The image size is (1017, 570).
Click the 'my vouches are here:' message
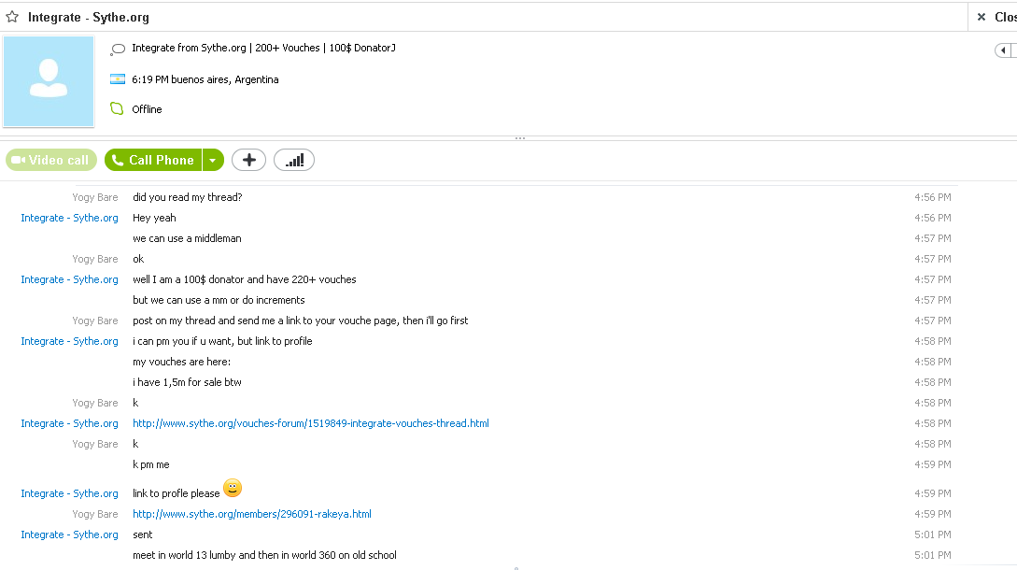pos(181,362)
